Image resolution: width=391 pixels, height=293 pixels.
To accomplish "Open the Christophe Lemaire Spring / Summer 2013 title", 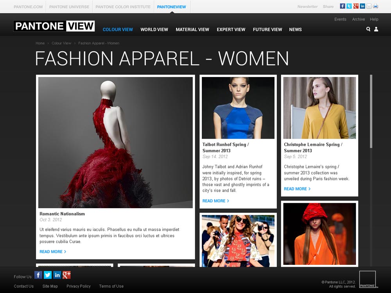I will point(313,148).
